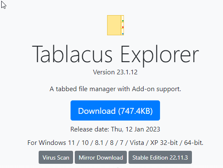Click the 64-bit text
Viewport: 223px width, 168px height.
(x=194, y=143)
